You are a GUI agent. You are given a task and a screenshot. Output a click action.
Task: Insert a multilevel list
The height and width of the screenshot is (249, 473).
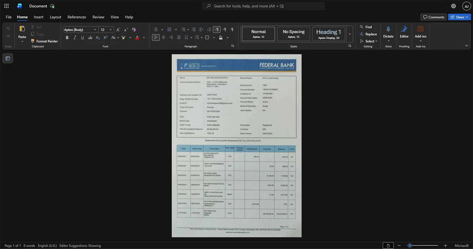coord(183,30)
